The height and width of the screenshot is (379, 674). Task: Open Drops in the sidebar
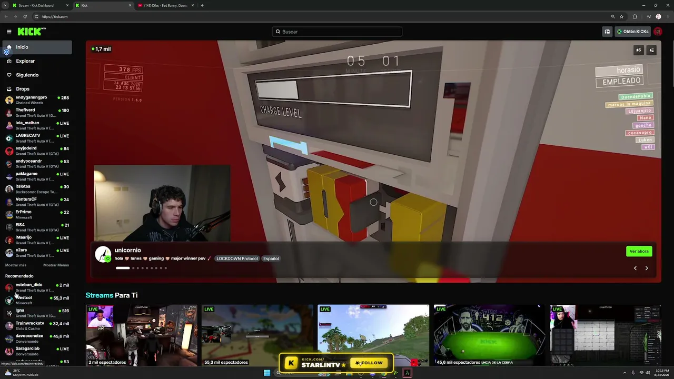37,89
